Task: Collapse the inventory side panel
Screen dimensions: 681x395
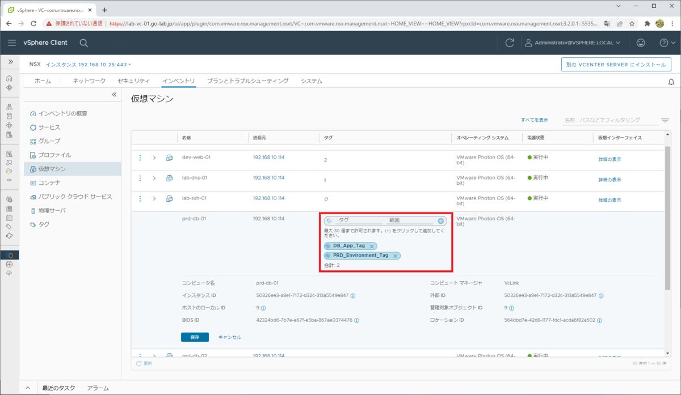Action: click(x=114, y=95)
